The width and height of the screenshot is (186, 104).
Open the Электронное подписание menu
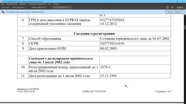[x=37, y=4]
